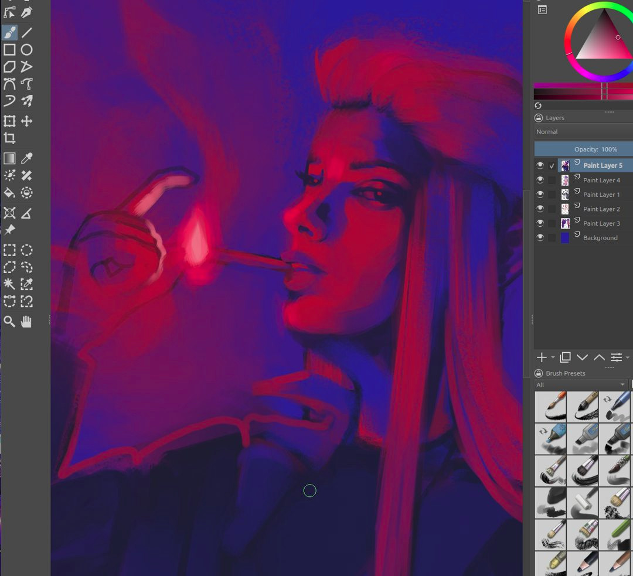Check the Paint Layer 4 checkbox
Viewport: 633px width, 576px height.
coord(552,180)
